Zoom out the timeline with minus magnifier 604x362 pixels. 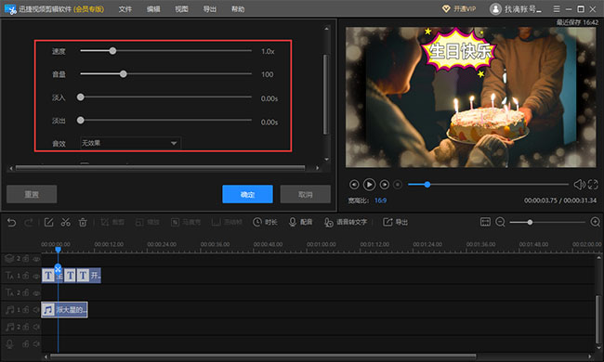tap(500, 222)
